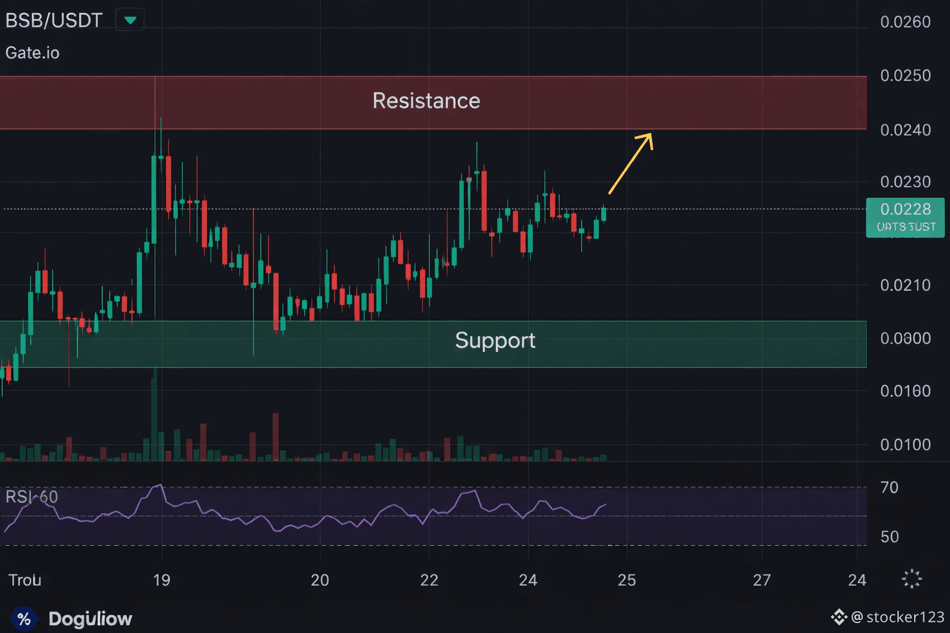Click the date label 27 on time axis
The height and width of the screenshot is (633, 950).
pyautogui.click(x=762, y=580)
